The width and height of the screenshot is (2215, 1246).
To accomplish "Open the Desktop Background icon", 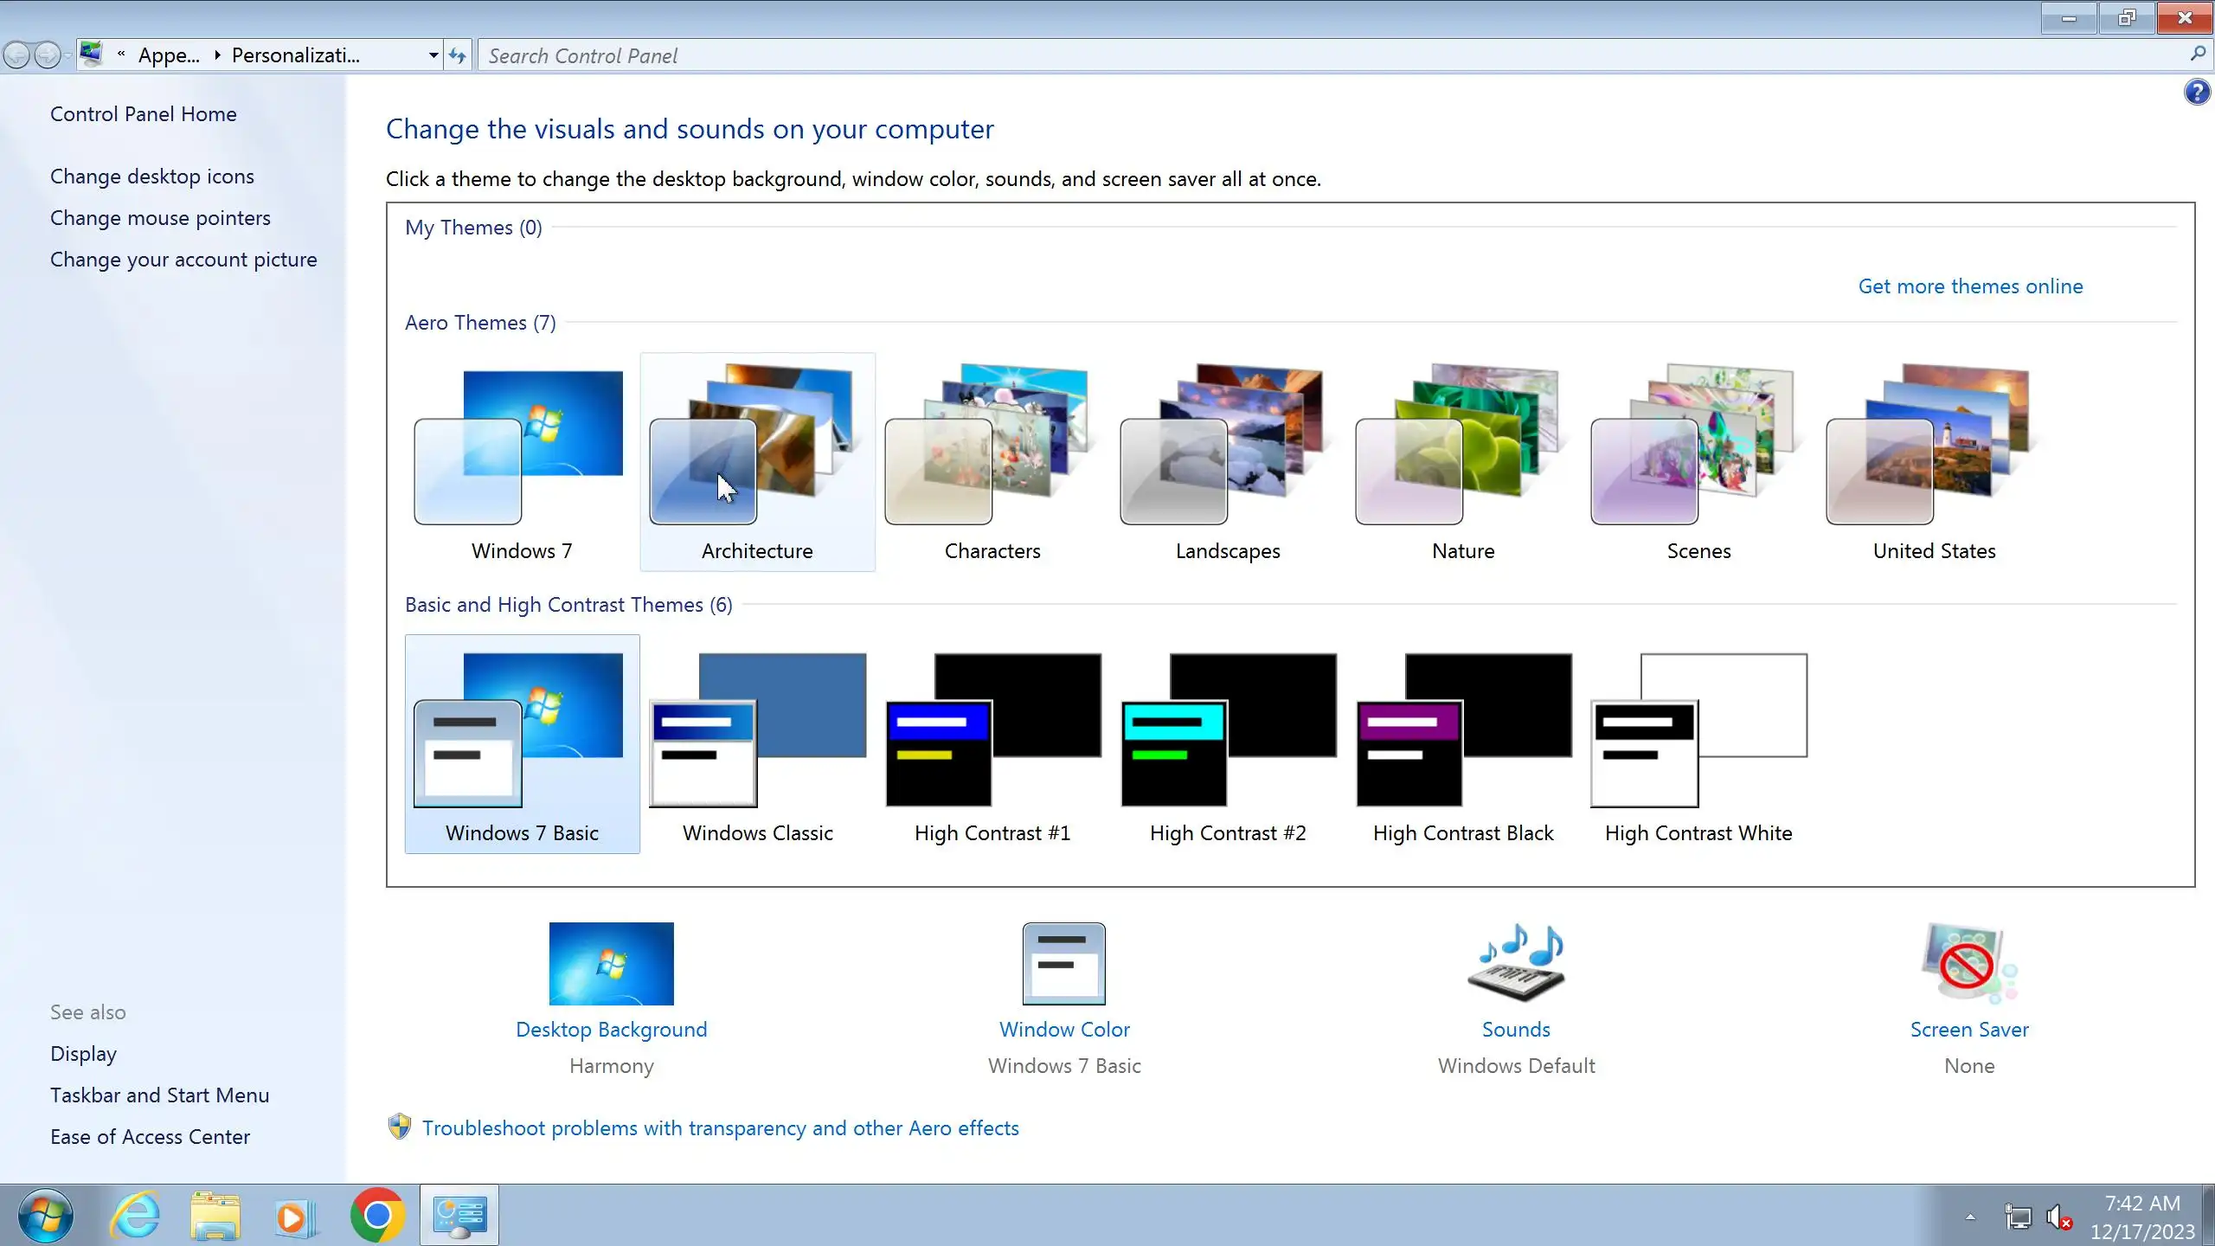I will pos(611,963).
